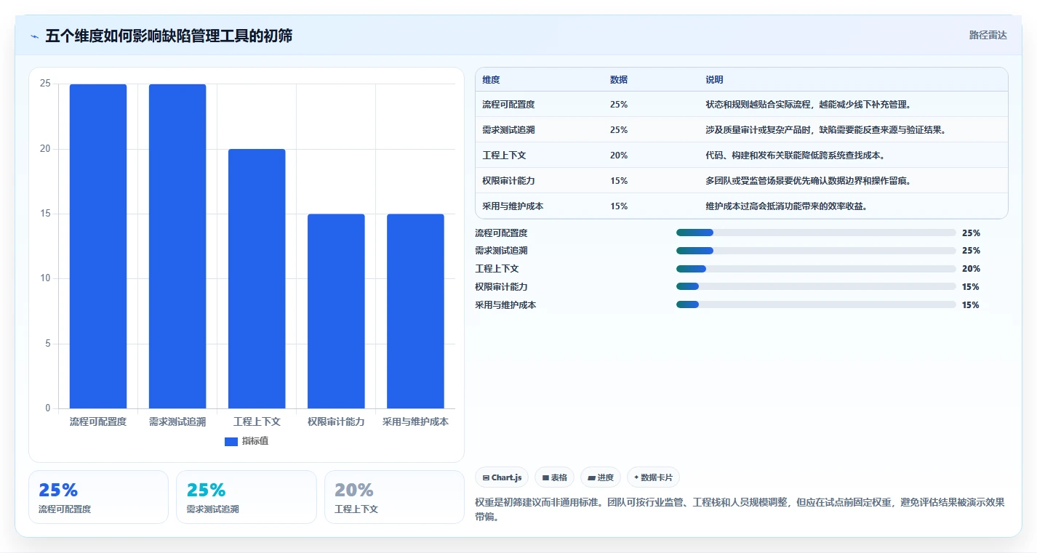Click the 权限审计能力 bar in chart
This screenshot has height=553, width=1037.
[336, 311]
